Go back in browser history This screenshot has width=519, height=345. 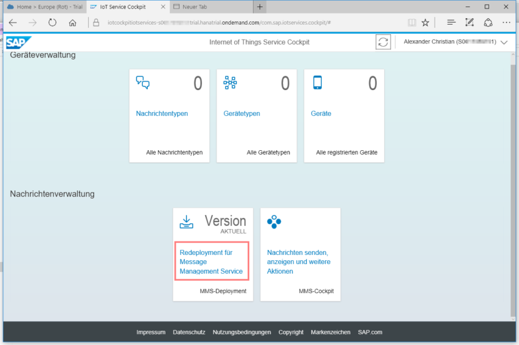[x=13, y=23]
